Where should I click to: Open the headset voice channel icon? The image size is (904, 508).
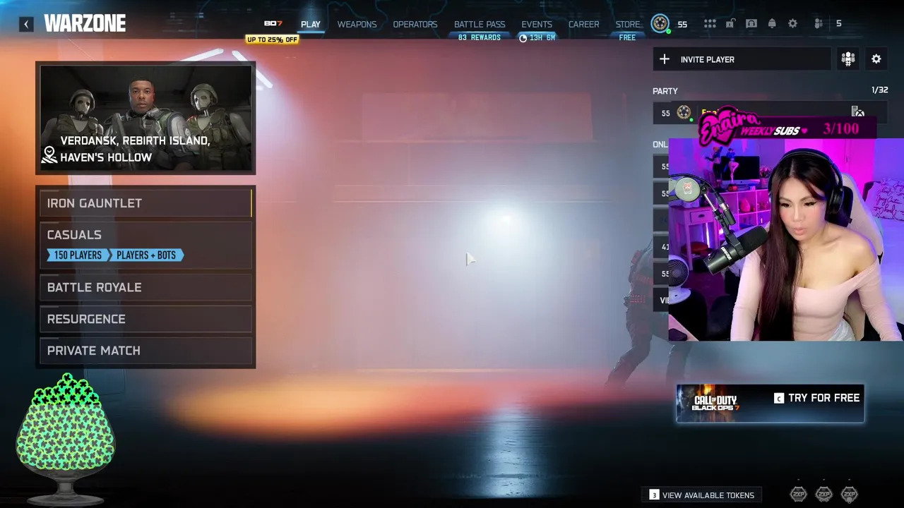[751, 24]
